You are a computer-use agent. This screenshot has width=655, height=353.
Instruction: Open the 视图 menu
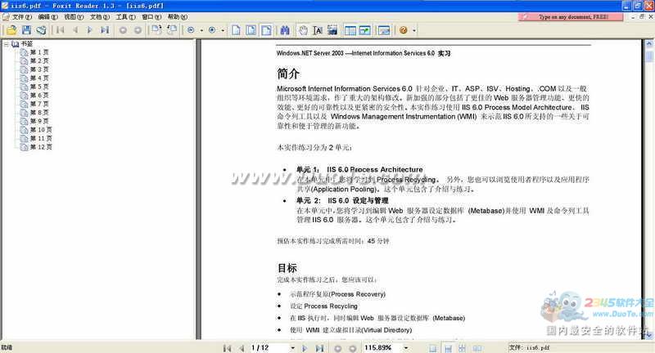(x=74, y=16)
